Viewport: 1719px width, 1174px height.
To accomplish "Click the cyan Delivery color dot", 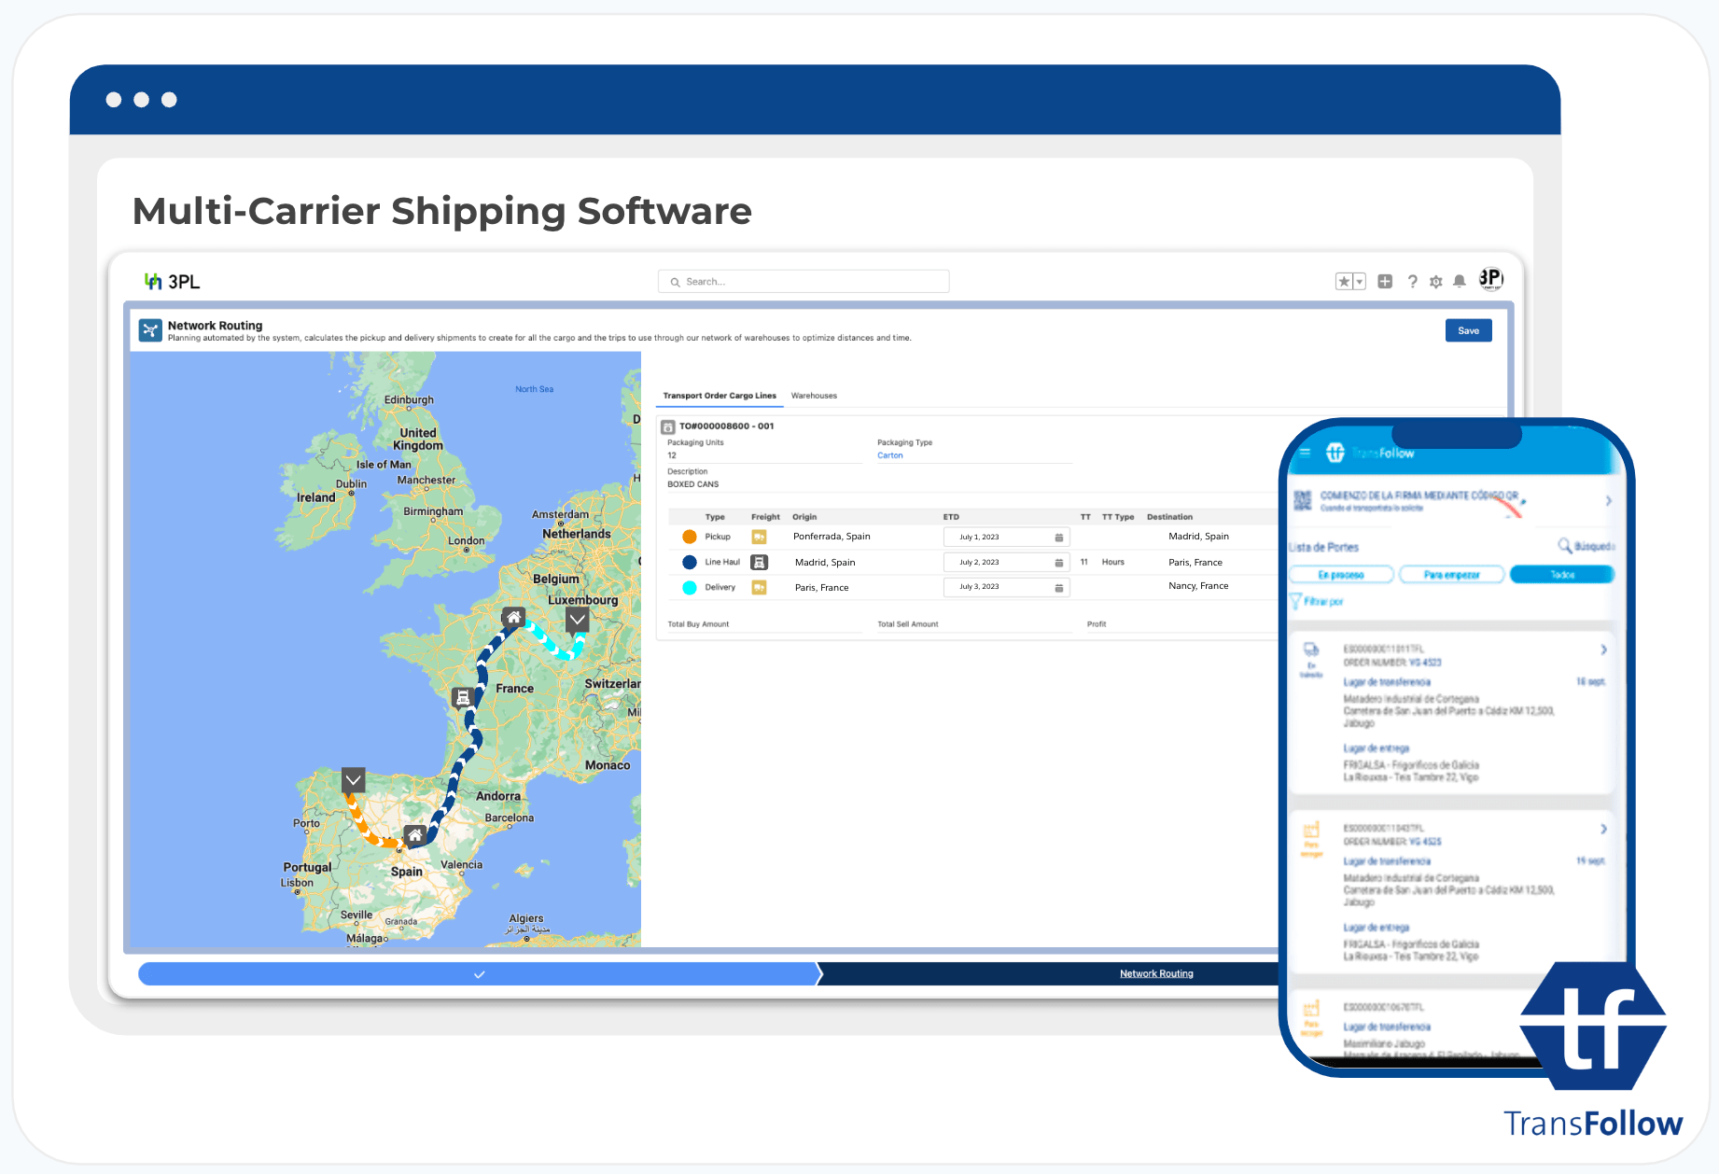I will 690,587.
